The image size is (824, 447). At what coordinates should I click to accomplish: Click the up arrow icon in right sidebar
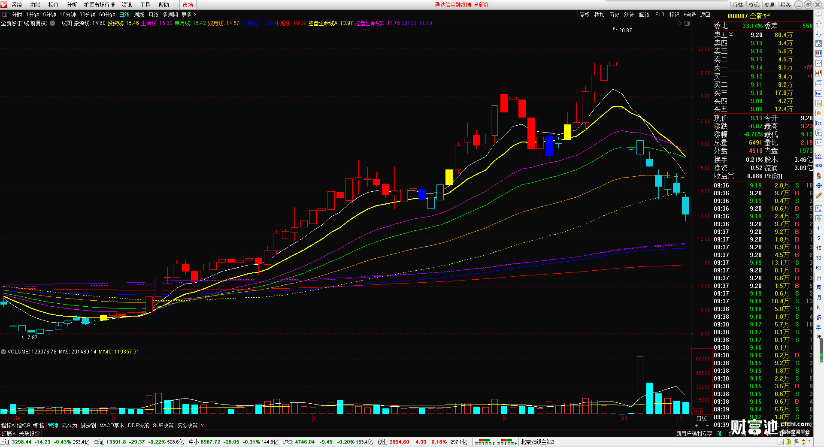click(819, 24)
